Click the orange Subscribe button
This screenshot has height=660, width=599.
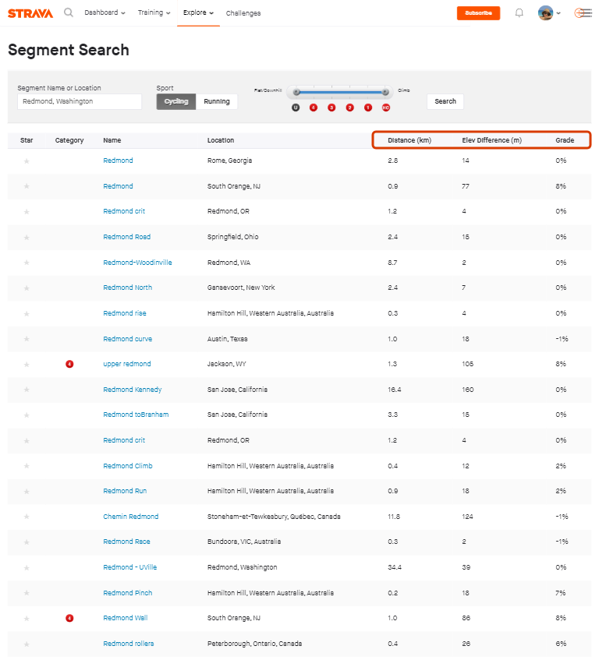pyautogui.click(x=478, y=13)
